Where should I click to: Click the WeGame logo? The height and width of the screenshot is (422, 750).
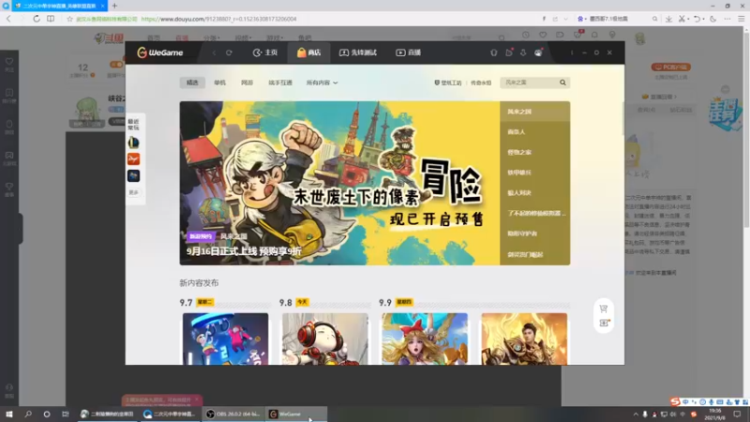point(159,53)
